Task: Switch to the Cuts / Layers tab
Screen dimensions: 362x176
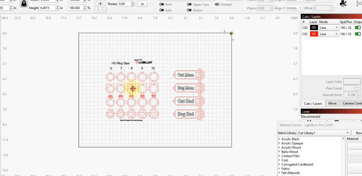Action: pyautogui.click(x=312, y=104)
